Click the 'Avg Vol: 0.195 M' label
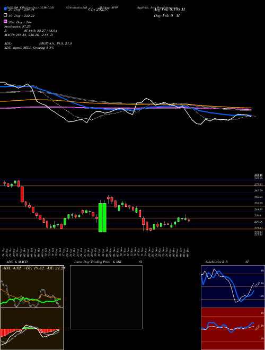This screenshot has height=350, width=265. (169, 10)
